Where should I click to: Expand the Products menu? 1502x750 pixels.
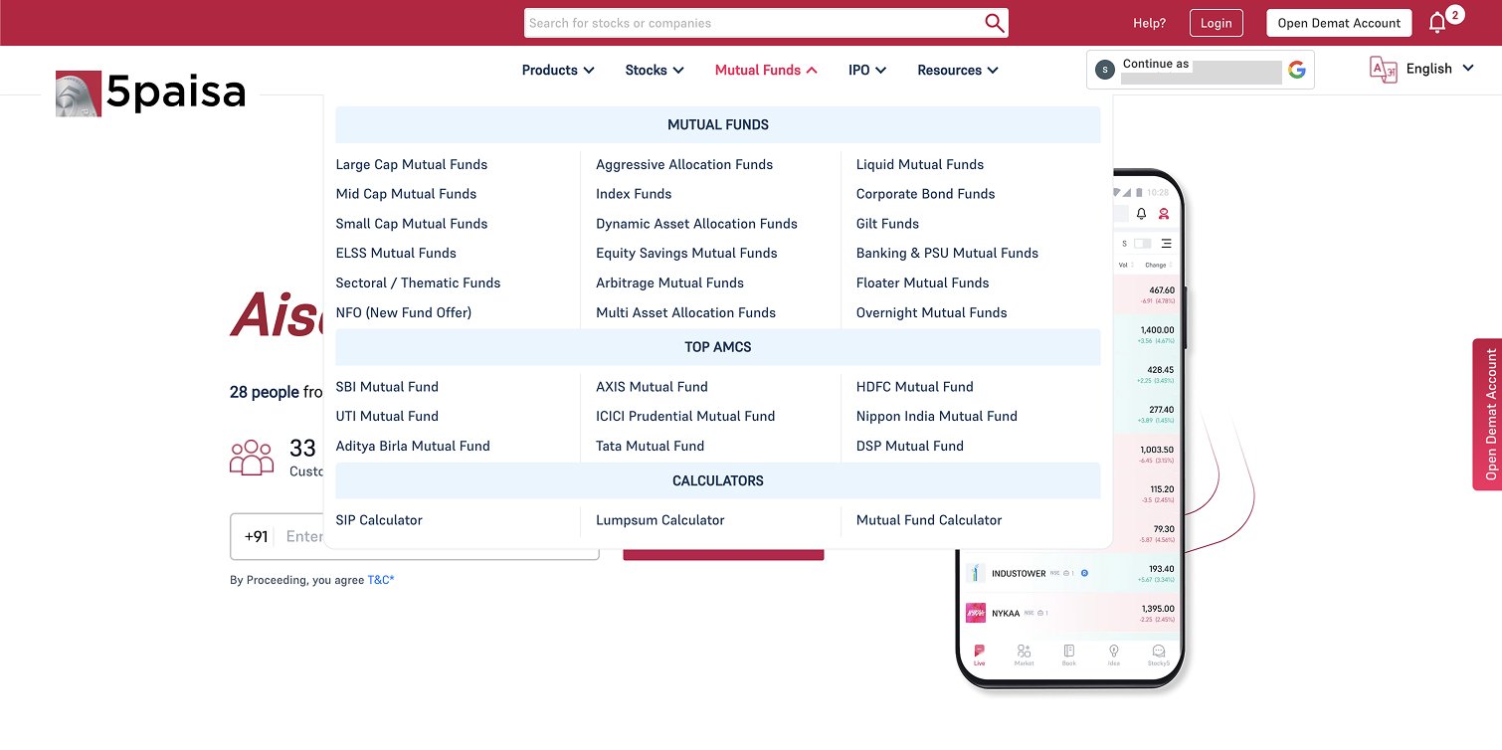click(558, 70)
